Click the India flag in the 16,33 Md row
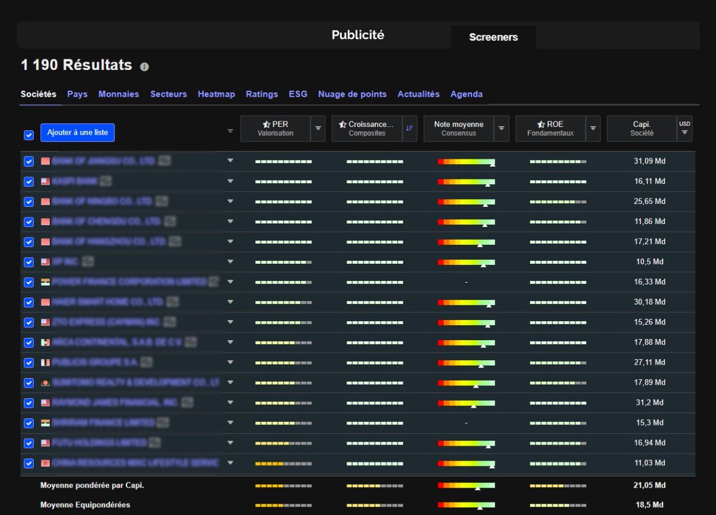This screenshot has height=515, width=716. (x=45, y=282)
